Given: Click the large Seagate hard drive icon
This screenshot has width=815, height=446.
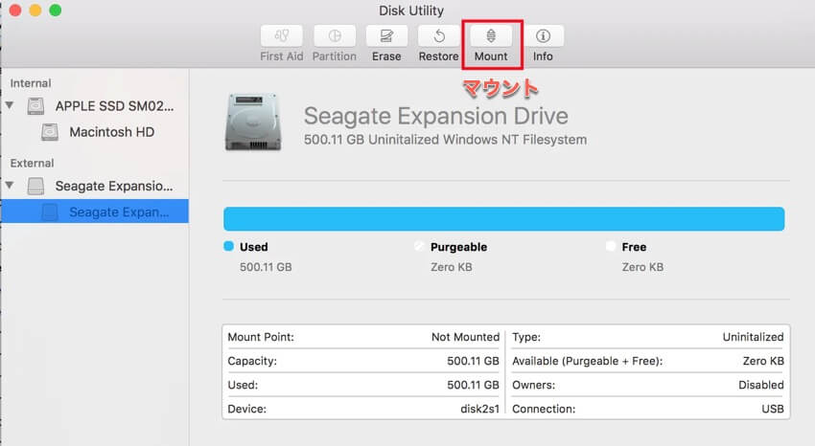Looking at the screenshot, I should [253, 122].
